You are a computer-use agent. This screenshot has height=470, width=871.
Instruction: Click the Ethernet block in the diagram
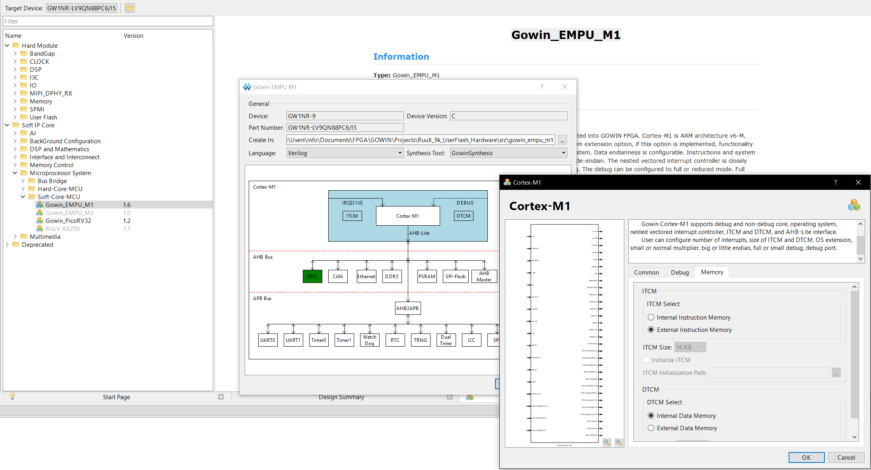click(x=366, y=276)
